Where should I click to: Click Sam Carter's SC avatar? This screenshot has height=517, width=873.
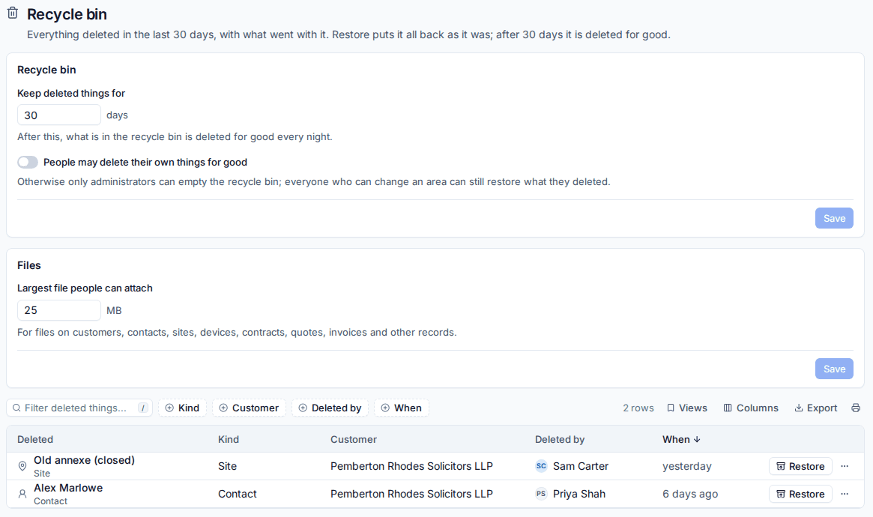[x=541, y=466]
